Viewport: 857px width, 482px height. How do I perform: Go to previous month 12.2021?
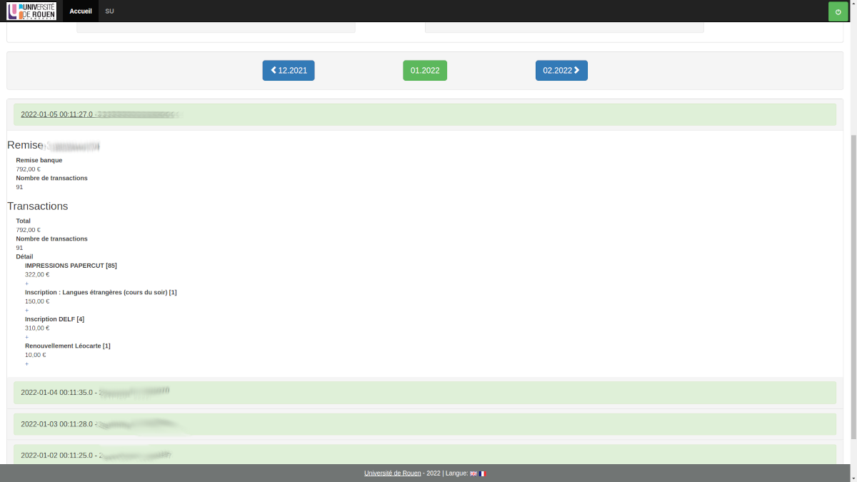click(x=289, y=71)
